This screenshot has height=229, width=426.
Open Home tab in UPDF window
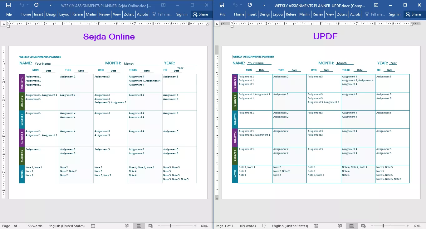click(x=239, y=14)
